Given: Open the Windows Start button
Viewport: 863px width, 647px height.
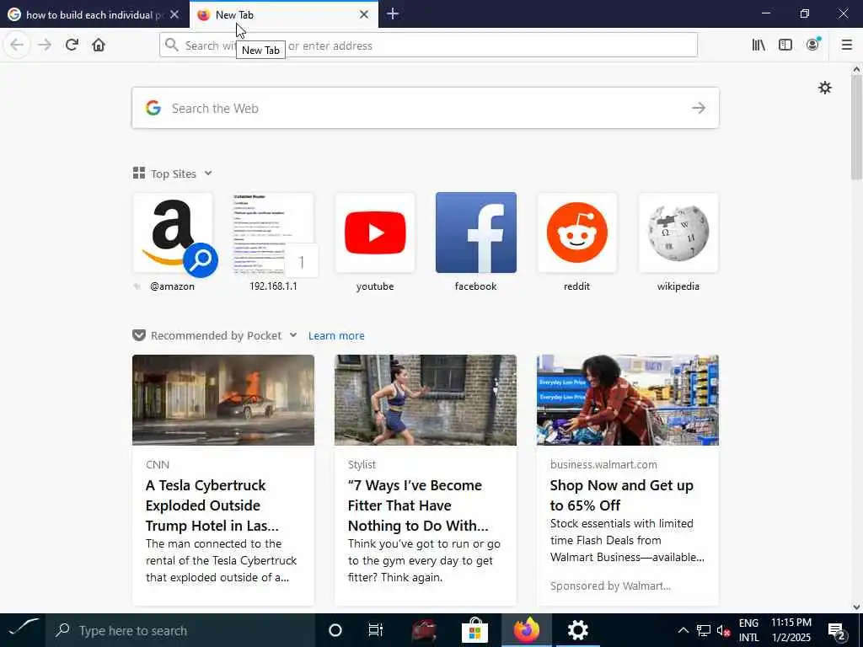Looking at the screenshot, I should pos(23,630).
